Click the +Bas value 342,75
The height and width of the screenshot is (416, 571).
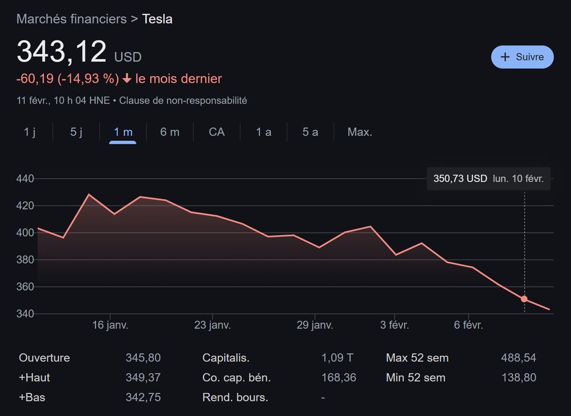(143, 397)
